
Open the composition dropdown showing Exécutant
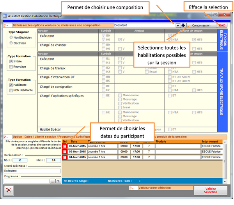tap(177, 25)
